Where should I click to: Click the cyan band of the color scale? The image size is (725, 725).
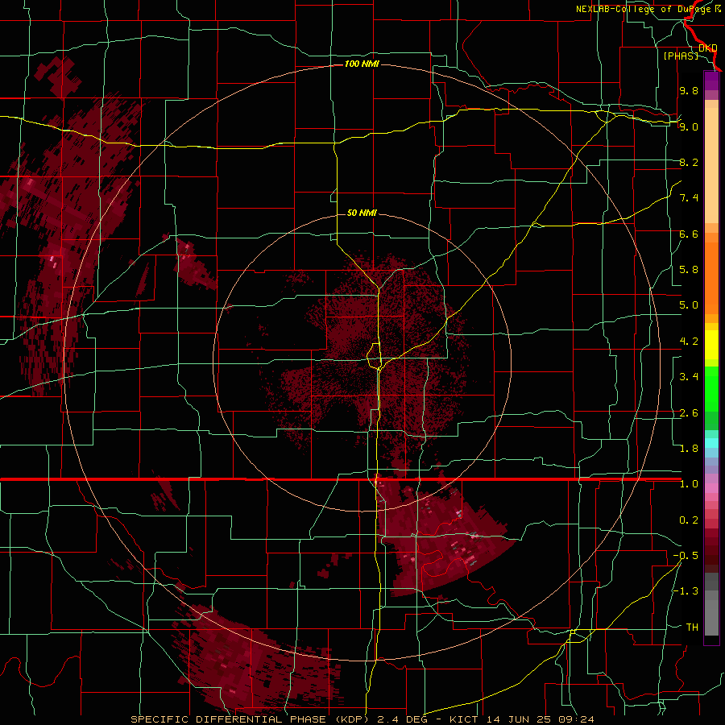pos(711,443)
